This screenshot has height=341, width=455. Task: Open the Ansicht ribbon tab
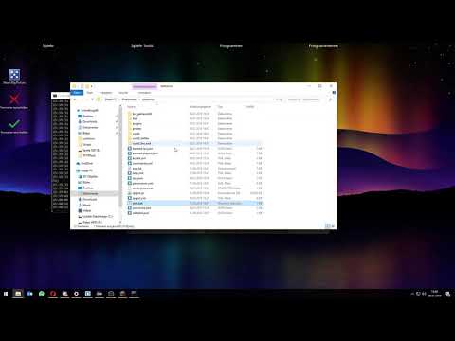(x=123, y=93)
